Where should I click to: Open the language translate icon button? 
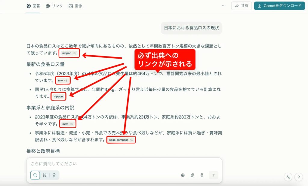288,177
